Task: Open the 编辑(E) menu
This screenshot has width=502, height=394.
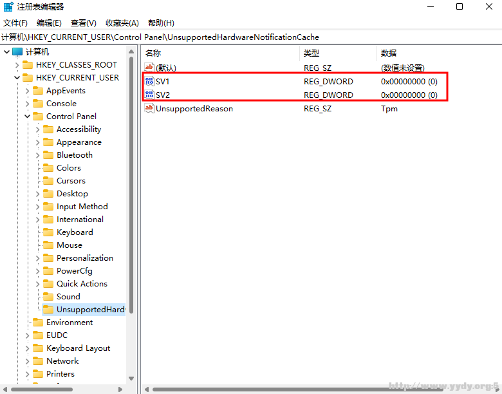Action: 49,23
